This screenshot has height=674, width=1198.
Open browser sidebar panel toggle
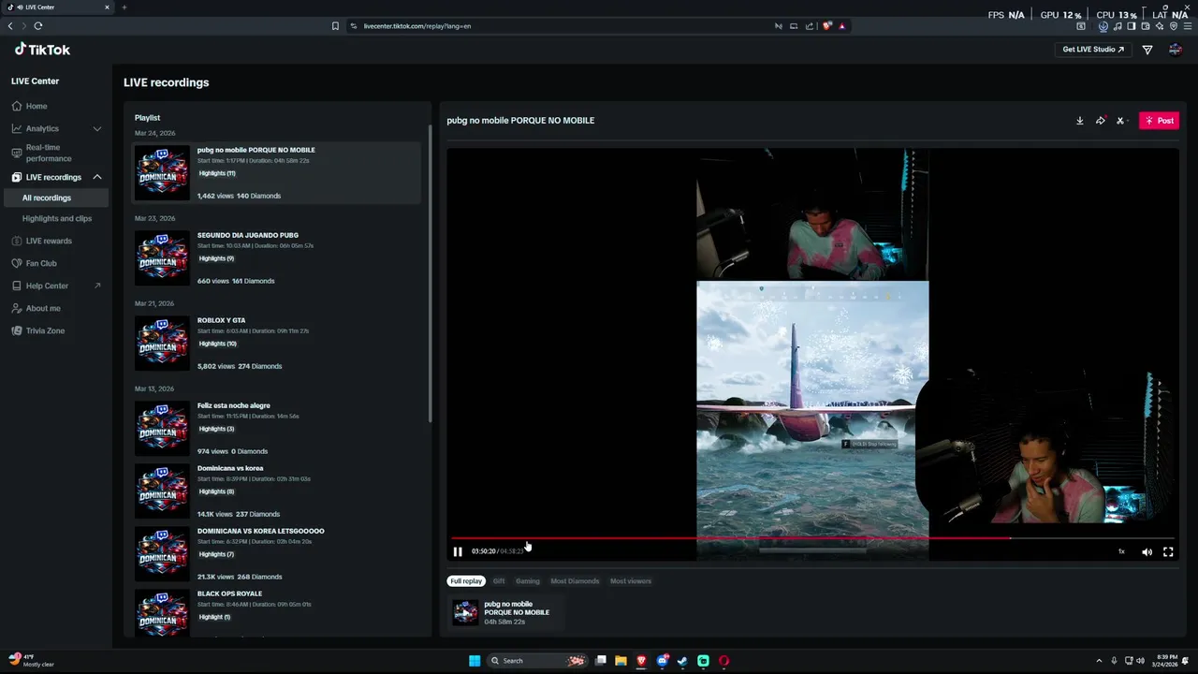pyautogui.click(x=1131, y=26)
